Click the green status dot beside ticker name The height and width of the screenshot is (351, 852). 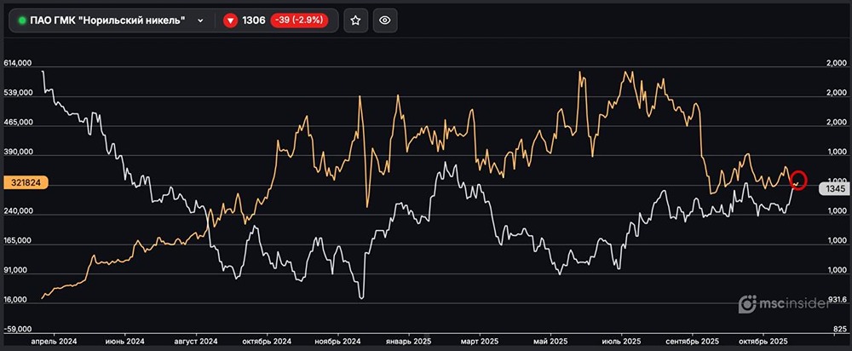click(x=22, y=20)
